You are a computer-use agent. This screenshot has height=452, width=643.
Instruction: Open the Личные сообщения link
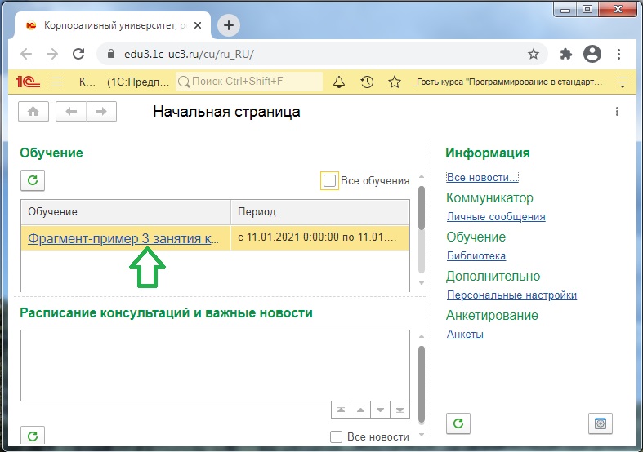pos(496,217)
